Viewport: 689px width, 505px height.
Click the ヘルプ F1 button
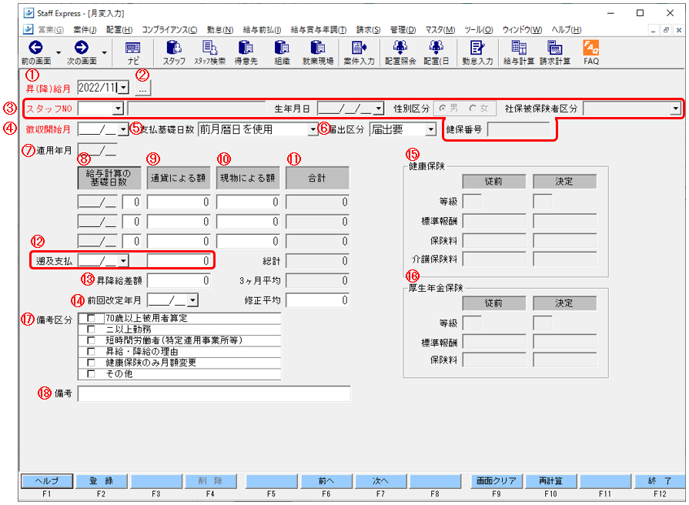pyautogui.click(x=47, y=481)
